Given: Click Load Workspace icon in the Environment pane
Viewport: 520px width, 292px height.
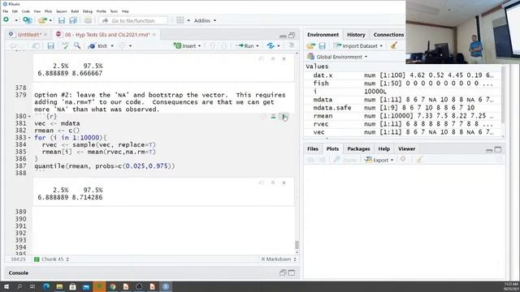Looking at the screenshot, I should pos(310,45).
